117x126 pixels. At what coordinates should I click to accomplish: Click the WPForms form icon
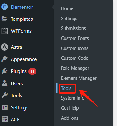pos(4,31)
